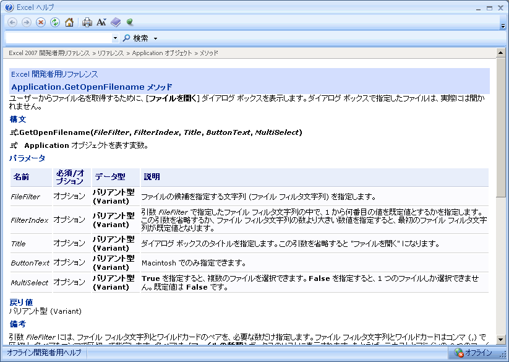Click the 検索 search button
The height and width of the screenshot is (362, 509).
coord(136,38)
